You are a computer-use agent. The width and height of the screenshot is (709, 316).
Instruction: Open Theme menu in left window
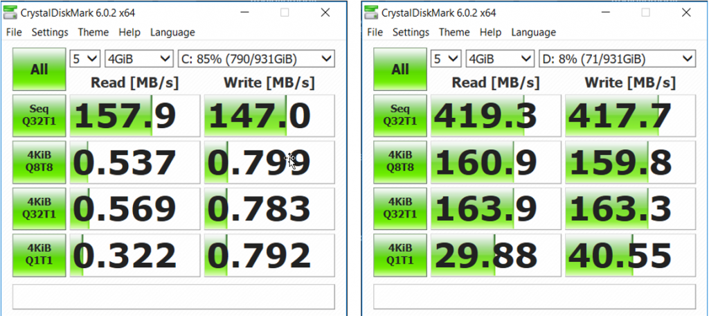pos(93,33)
